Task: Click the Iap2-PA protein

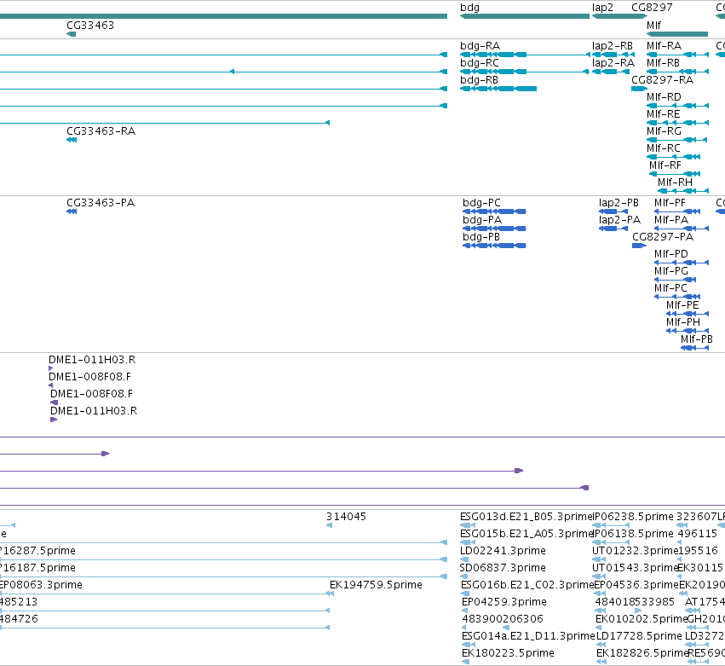Action: click(613, 229)
